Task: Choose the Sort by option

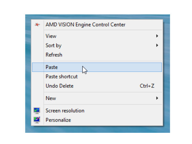Action: tap(53, 45)
